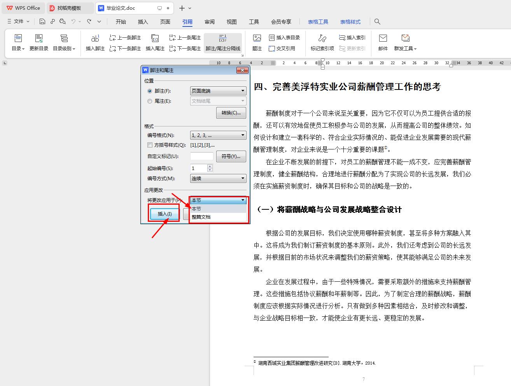The height and width of the screenshot is (386, 511).
Task: Click the 插入表目录 insert table of figures icon
Action: 284,37
